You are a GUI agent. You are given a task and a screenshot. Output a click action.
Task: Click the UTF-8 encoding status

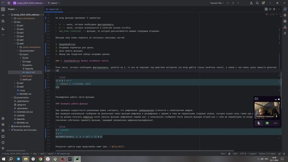pos(243,154)
